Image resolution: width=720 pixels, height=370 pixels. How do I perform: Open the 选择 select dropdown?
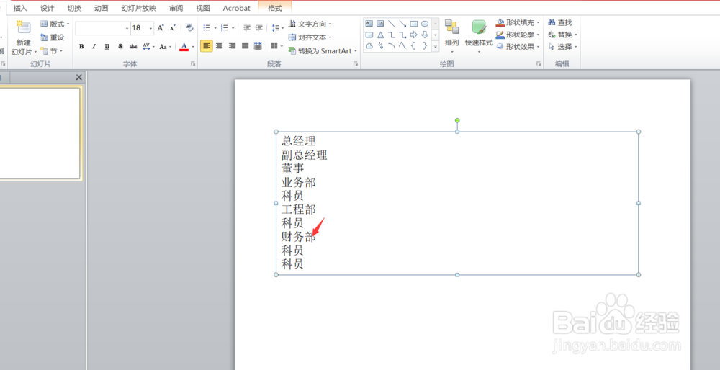coord(562,46)
